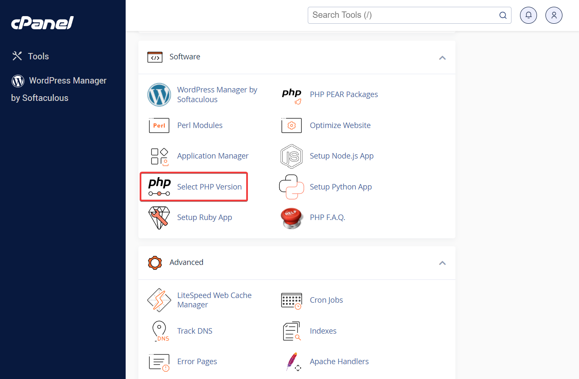Click the Node.js hexagon icon
579x379 pixels.
[292, 156]
